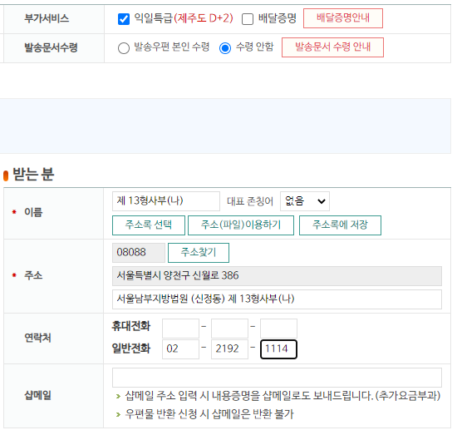
Task: Open the 대표 존칭어 dropdown showing 없음
Action: (x=305, y=201)
